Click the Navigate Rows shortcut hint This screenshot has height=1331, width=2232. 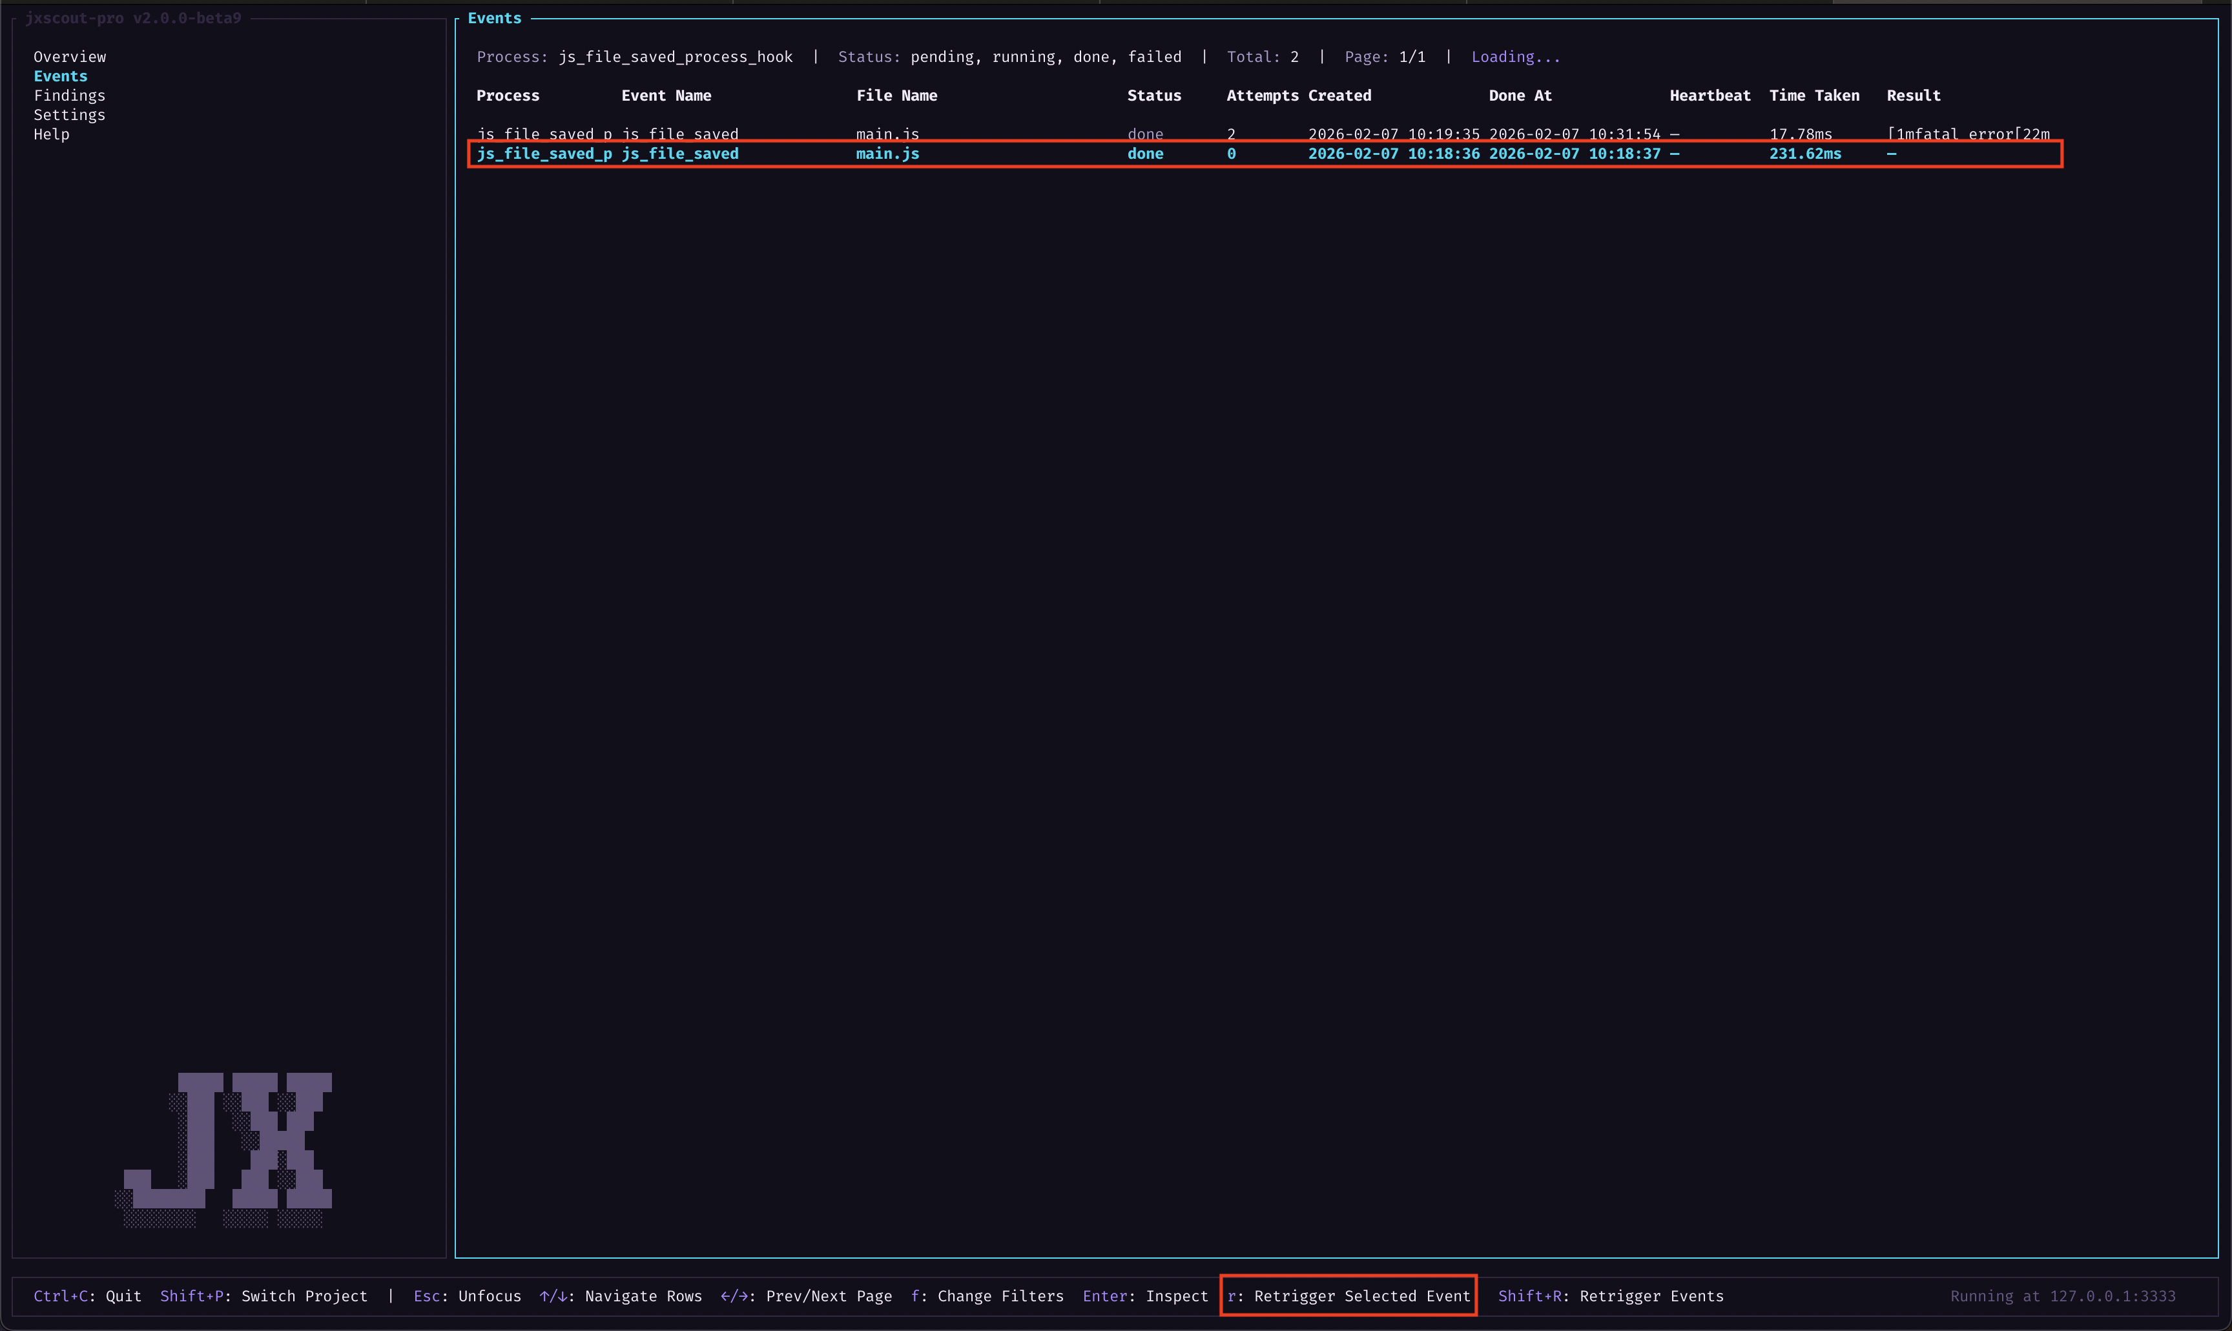pyautogui.click(x=621, y=1296)
